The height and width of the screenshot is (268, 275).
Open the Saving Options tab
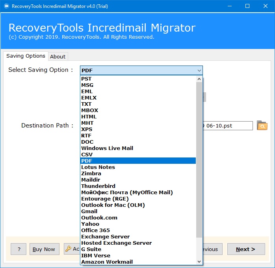click(26, 56)
